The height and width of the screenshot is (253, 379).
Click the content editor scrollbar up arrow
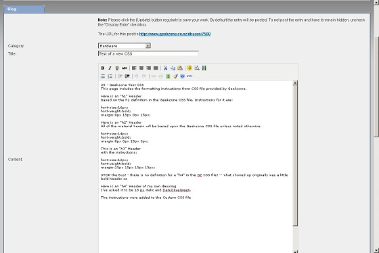click(x=295, y=83)
